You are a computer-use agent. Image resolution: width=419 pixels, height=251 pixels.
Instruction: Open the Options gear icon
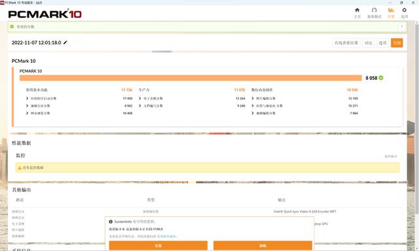(405, 10)
